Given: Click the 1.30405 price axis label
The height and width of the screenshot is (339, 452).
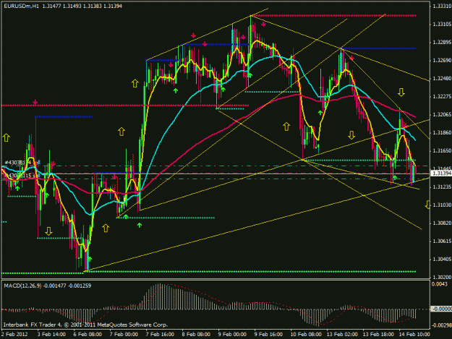Looking at the screenshot, I should pyautogui.click(x=442, y=259).
